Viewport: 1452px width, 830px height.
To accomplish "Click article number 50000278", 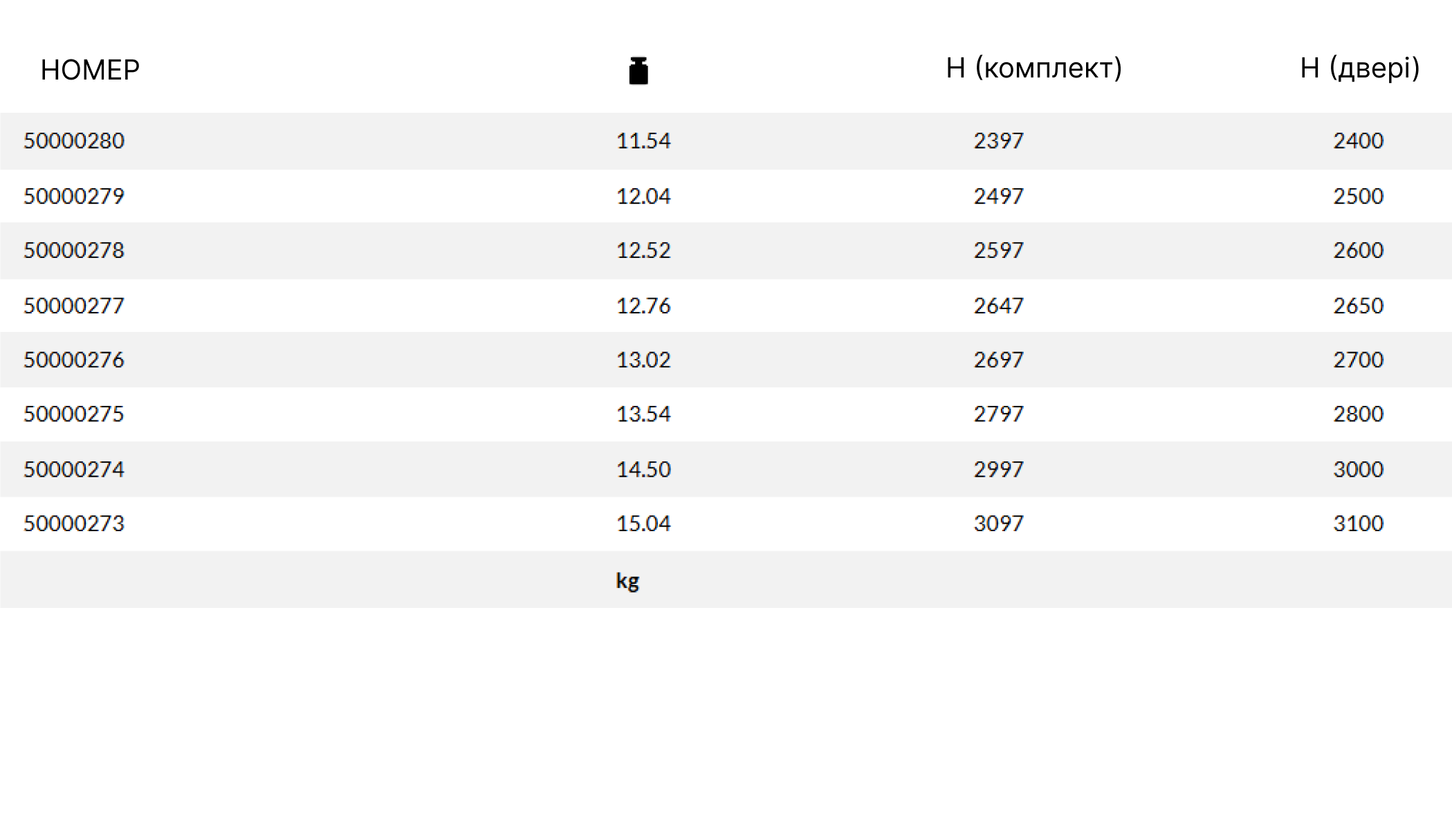I will (74, 250).
